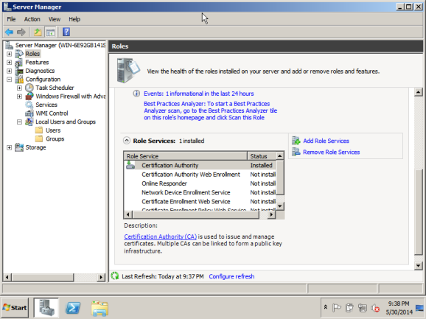Open Server Manager from the taskbar
Screen dimensions: 426x319
tap(46, 308)
